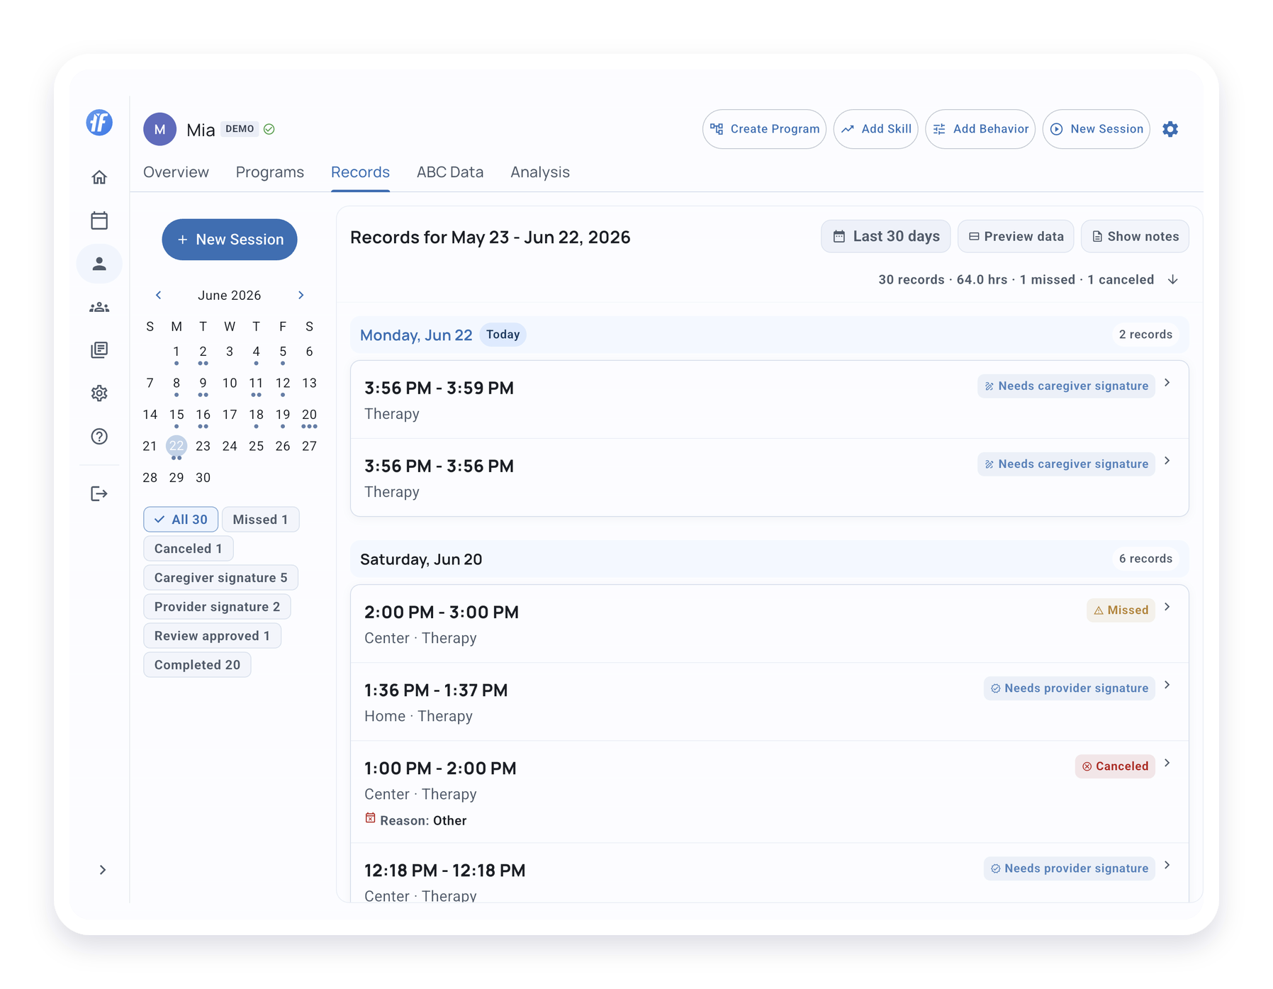Toggle Show notes
Image resolution: width=1273 pixels, height=989 pixels.
click(1135, 236)
